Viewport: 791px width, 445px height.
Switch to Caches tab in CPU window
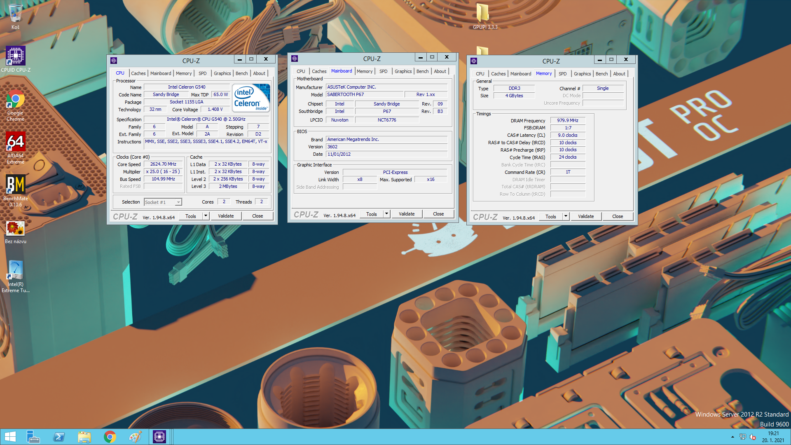pos(138,73)
